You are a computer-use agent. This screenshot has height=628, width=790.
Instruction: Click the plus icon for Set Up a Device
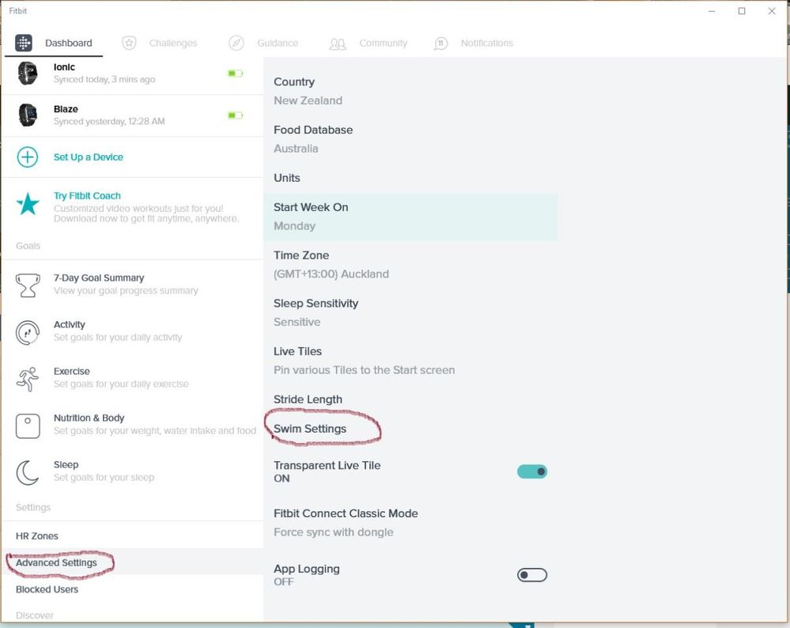click(28, 157)
